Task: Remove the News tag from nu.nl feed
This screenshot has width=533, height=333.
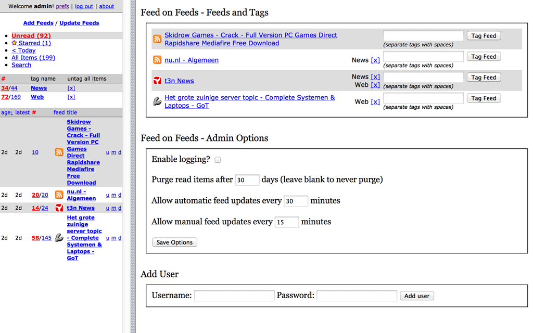Action: (x=375, y=60)
